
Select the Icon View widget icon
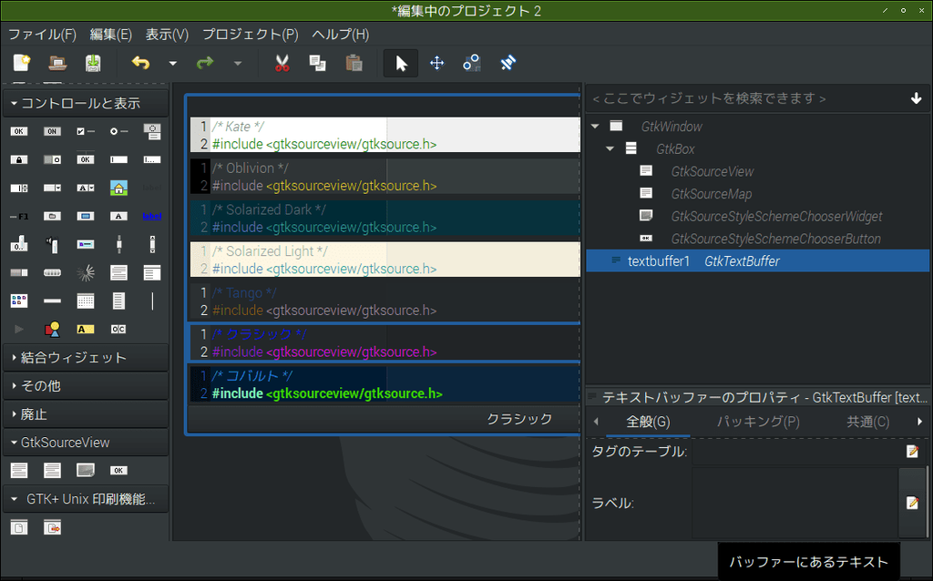[x=19, y=301]
